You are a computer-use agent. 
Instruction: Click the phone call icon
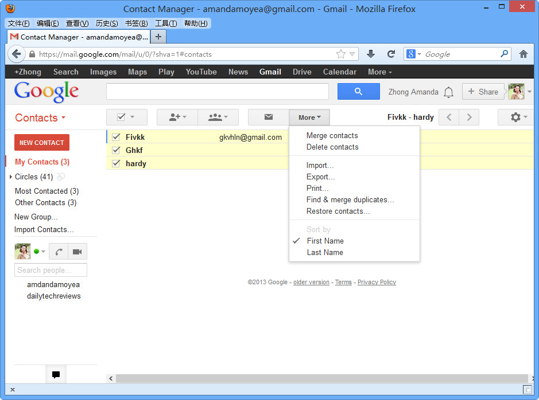click(x=59, y=252)
